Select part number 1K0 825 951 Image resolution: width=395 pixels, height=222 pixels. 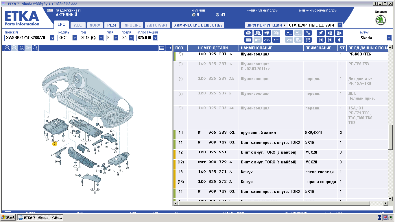point(212,152)
